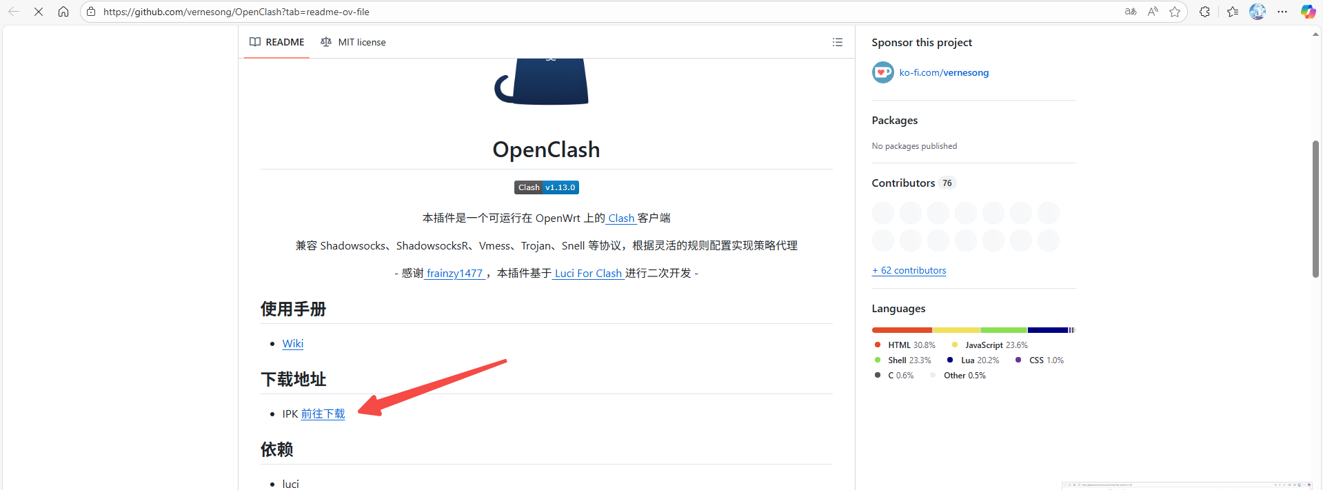Viewport: 1323px width, 490px height.
Task: Switch to the README tab
Action: coord(276,42)
